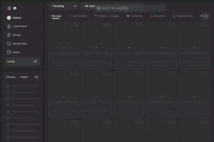Click the search icon beside Chatted
The width and height of the screenshot is (214, 142).
[36, 77]
